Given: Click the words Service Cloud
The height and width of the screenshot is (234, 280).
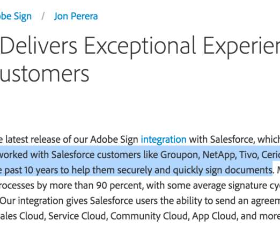Looking at the screenshot, I should [x=78, y=216].
